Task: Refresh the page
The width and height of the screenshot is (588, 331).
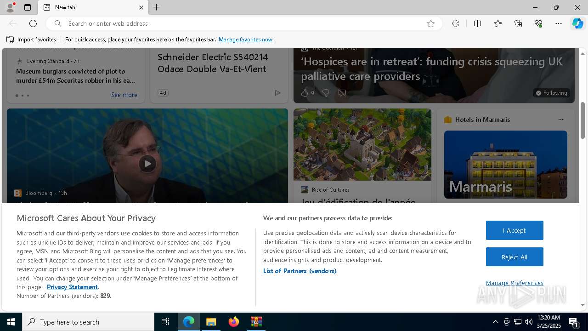Action: tap(33, 23)
